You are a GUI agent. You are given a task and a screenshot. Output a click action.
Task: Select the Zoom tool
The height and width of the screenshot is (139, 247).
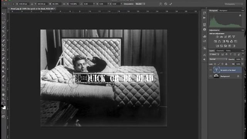(x=3, y=99)
